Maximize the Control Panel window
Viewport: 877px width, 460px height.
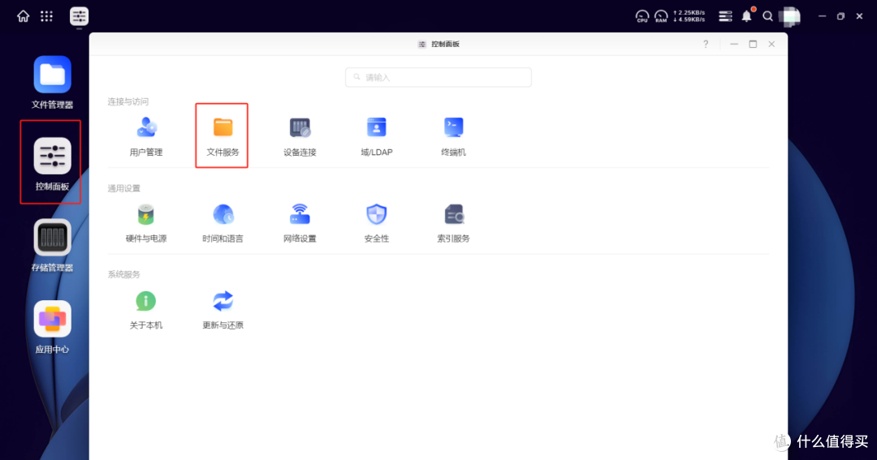[753, 44]
